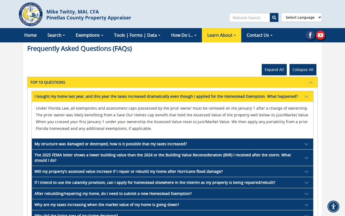The width and height of the screenshot is (345, 216).
Task: Click the TOP 10 QUESTIONS header text
Action: (x=48, y=82)
